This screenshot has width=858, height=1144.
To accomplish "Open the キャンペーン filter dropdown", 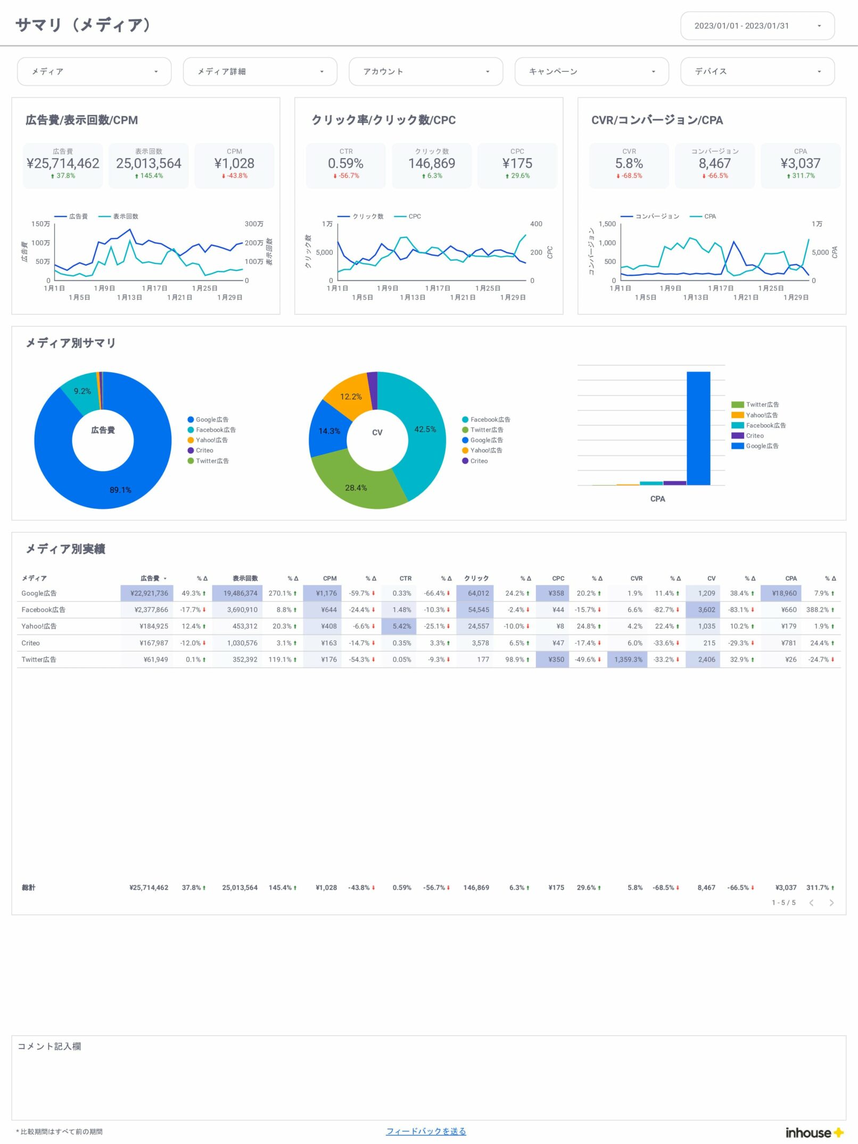I will [x=591, y=71].
